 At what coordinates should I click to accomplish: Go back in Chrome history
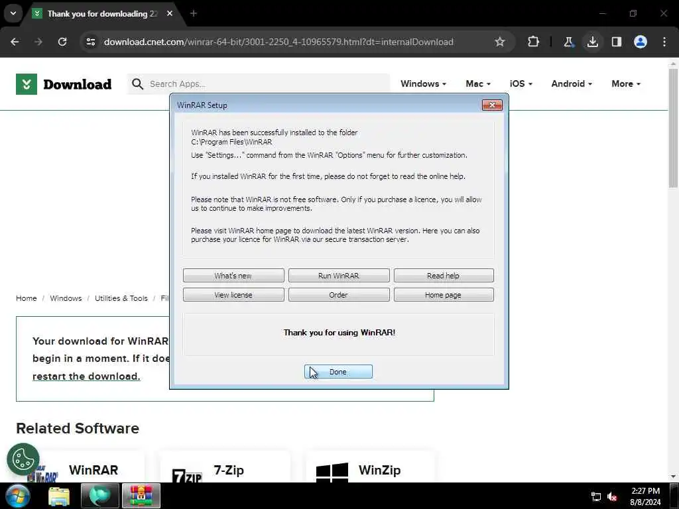[15, 42]
